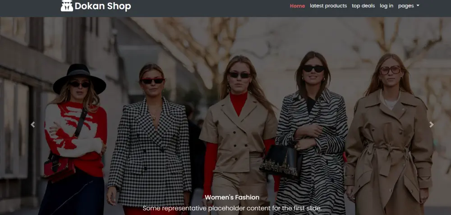The height and width of the screenshot is (215, 451).
Task: Expand the pages dropdown menu
Action: pos(409,6)
